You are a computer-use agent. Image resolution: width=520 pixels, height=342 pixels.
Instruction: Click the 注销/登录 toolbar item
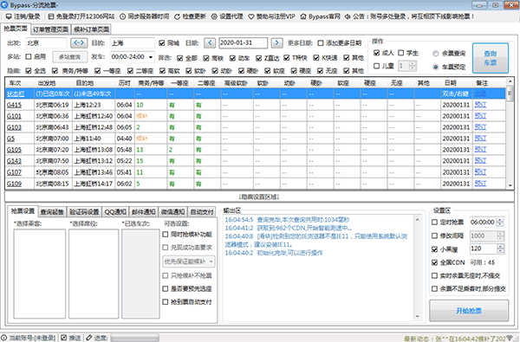23,16
